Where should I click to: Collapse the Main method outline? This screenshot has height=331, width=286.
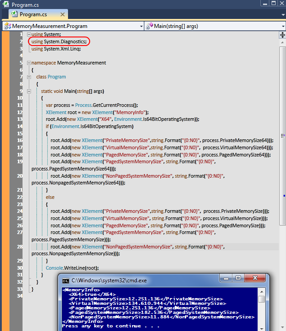pyautogui.click(x=39, y=91)
